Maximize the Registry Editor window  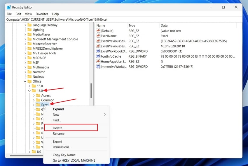point(223,7)
